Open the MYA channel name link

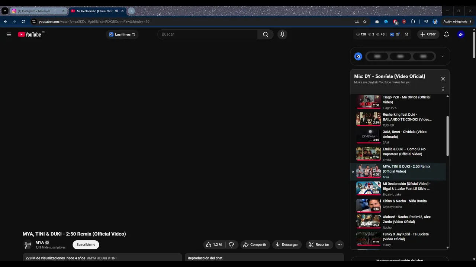(x=39, y=243)
